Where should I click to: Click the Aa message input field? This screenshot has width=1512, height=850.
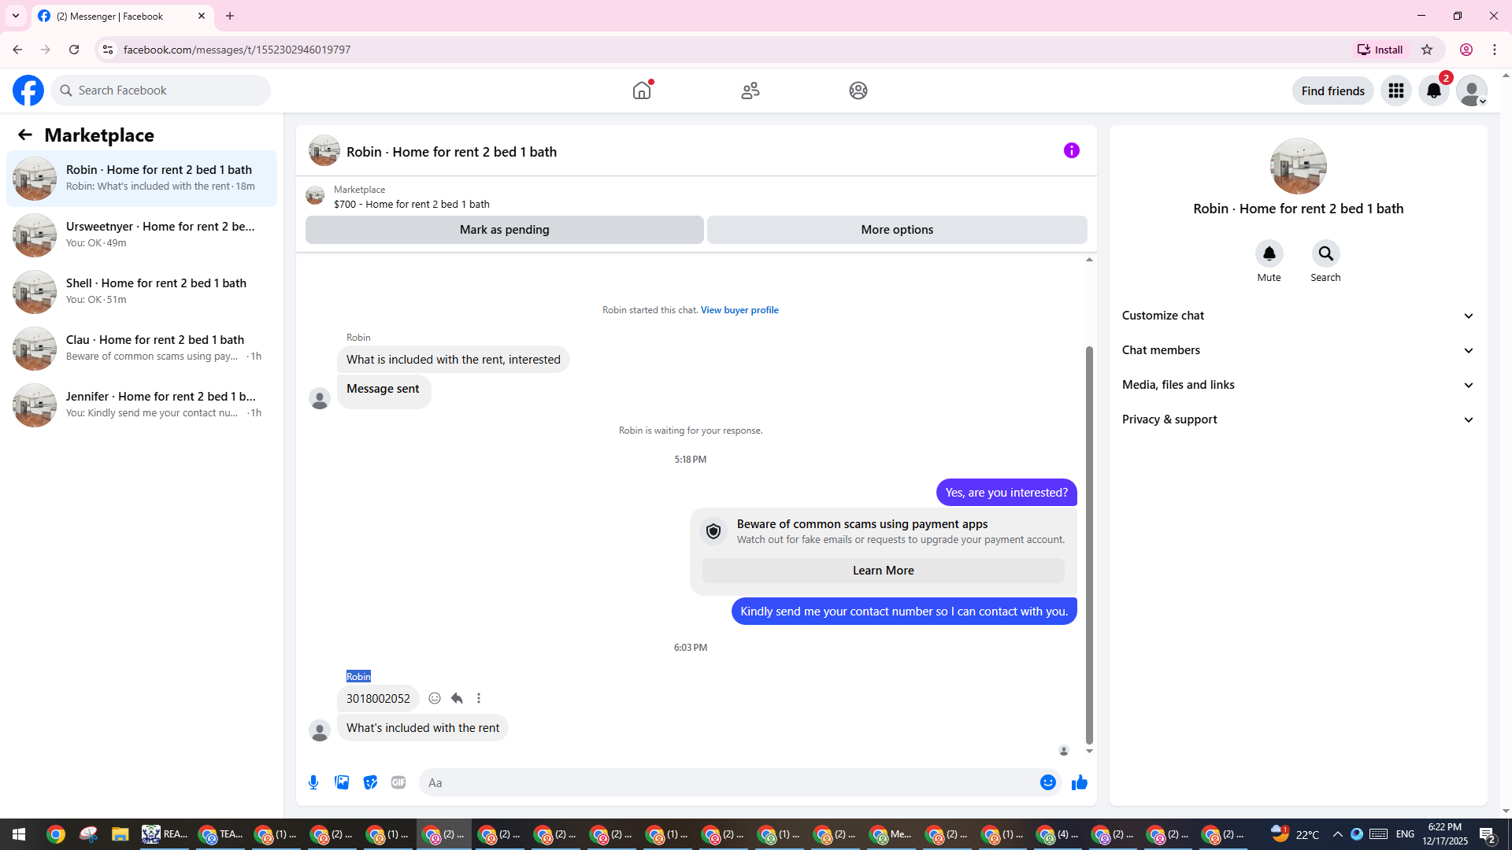click(x=724, y=782)
